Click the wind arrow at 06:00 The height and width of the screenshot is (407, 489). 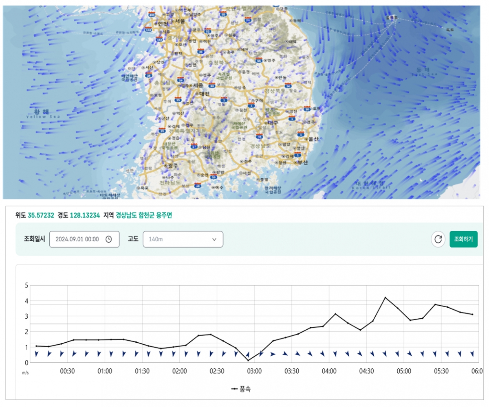click(472, 354)
